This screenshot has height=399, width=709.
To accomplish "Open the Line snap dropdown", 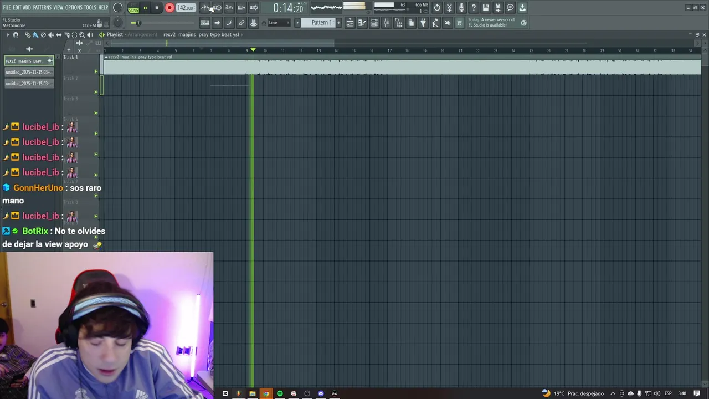I will click(x=279, y=23).
